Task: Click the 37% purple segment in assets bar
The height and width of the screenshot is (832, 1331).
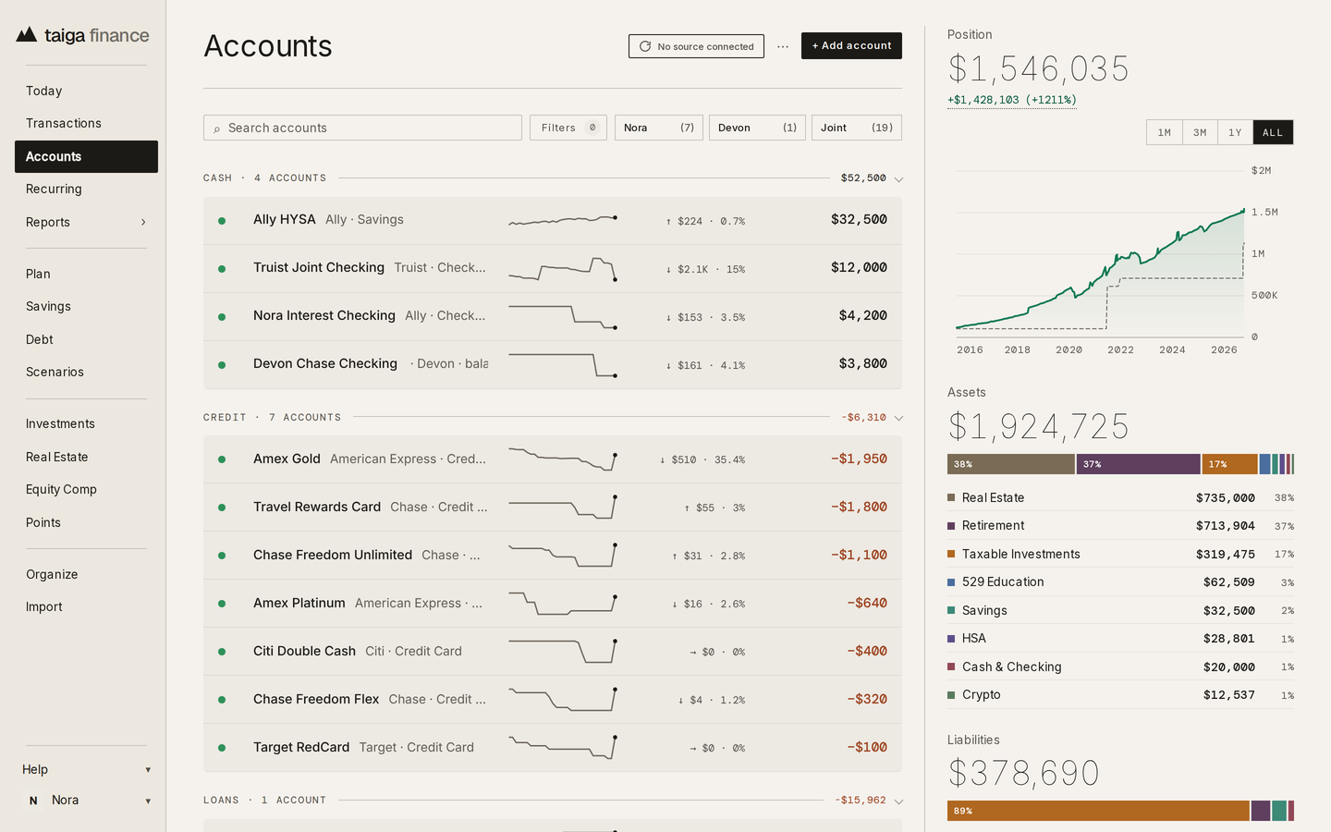Action: pos(1139,464)
